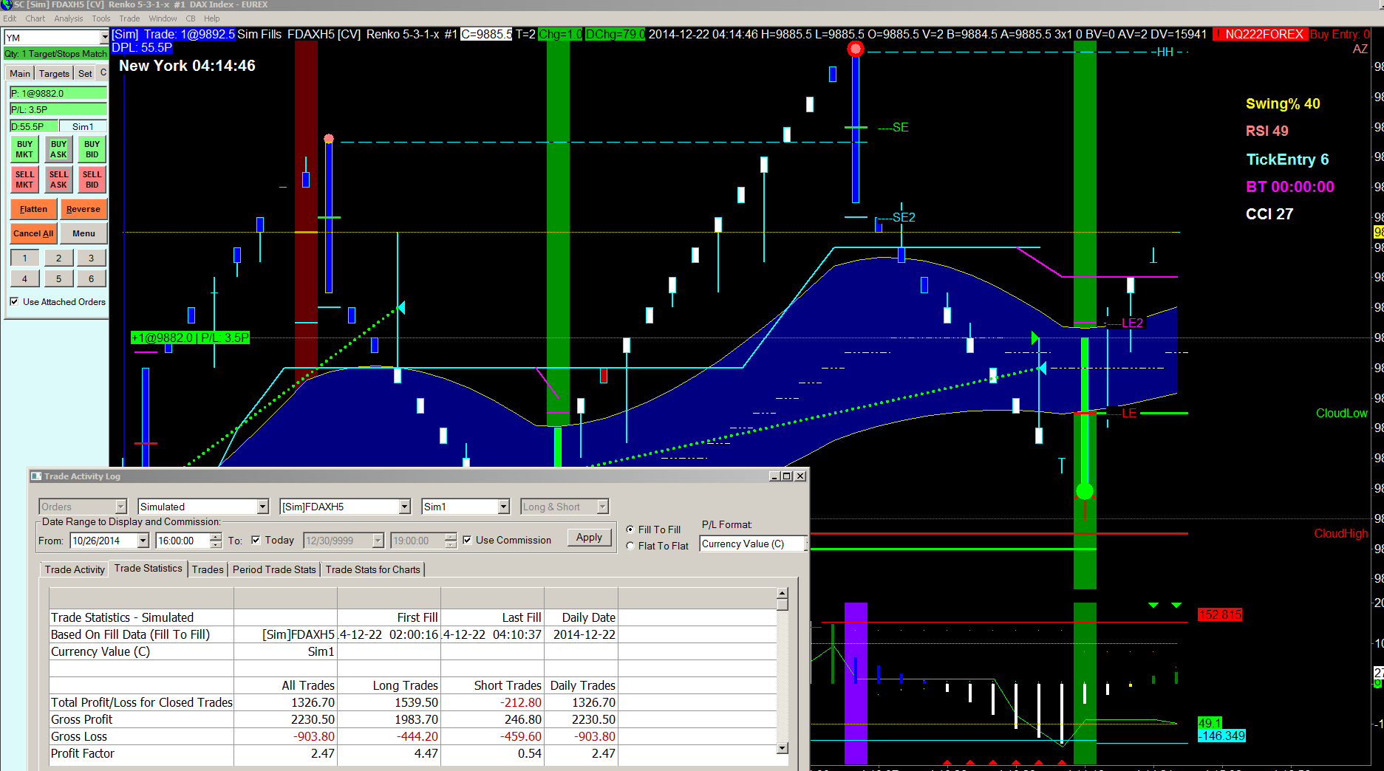Viewport: 1384px width, 771px height.
Task: Cancel all open orders
Action: point(33,233)
